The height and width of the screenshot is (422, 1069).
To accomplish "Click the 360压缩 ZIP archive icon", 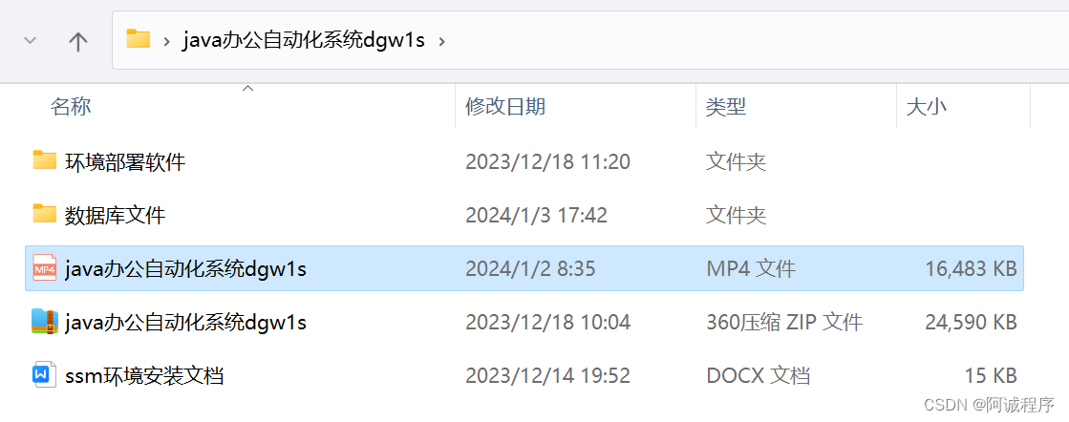I will (44, 321).
